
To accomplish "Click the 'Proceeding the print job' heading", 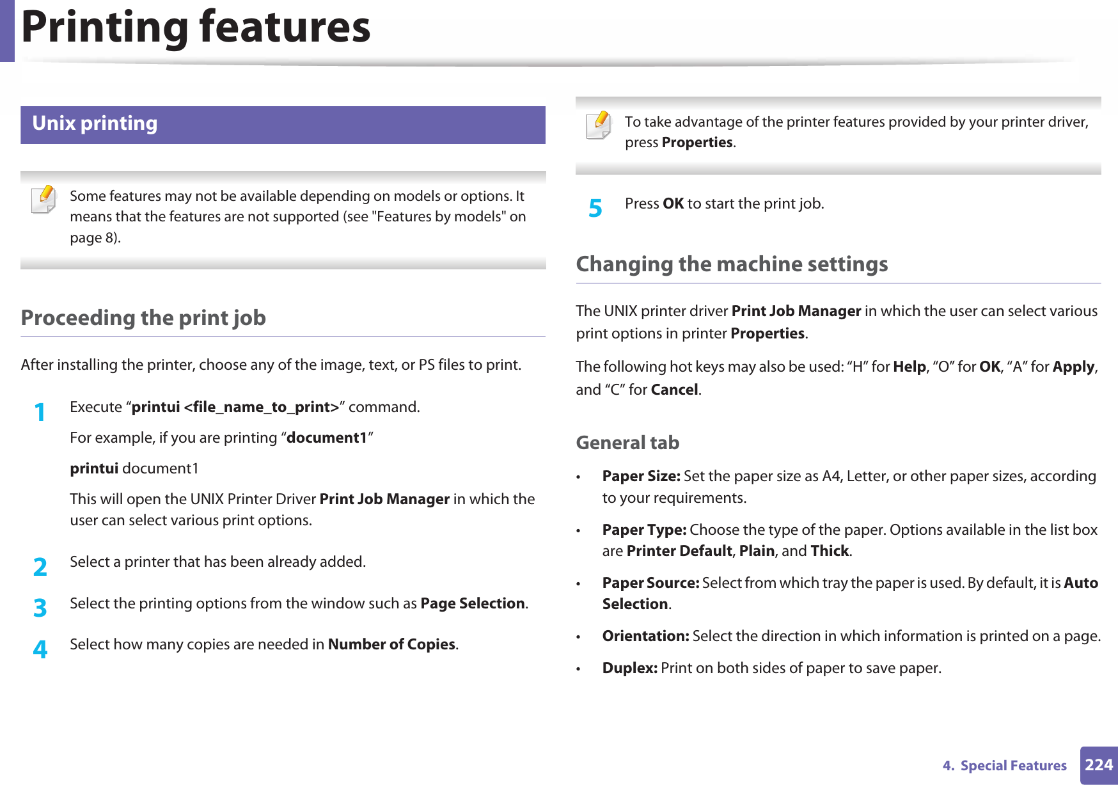I will coord(143,318).
